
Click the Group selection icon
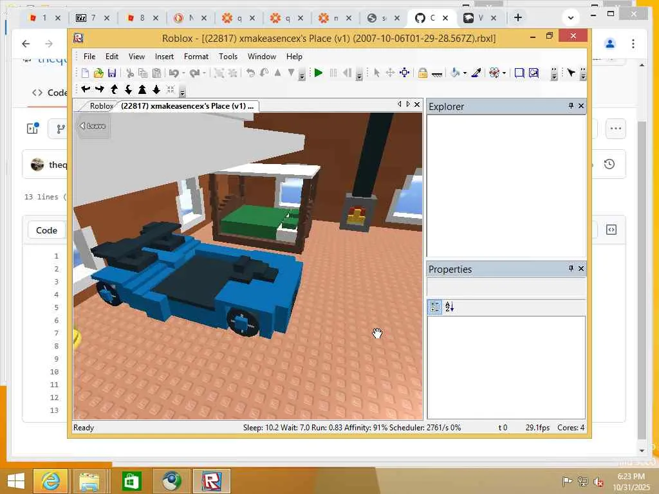(x=219, y=73)
